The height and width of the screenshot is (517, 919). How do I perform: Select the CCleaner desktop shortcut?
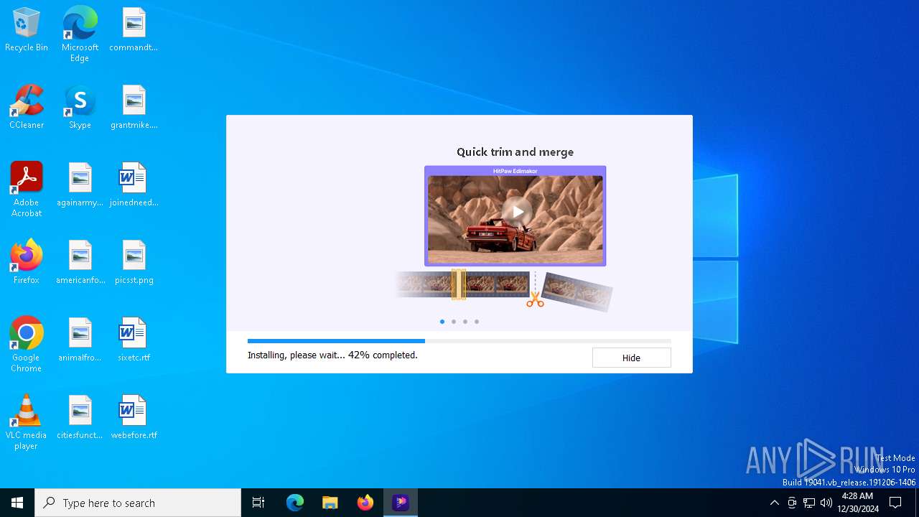point(27,108)
